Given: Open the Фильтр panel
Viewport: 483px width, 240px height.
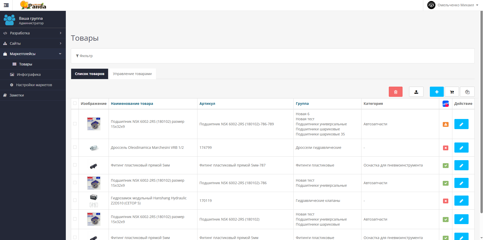Looking at the screenshot, I should coord(84,56).
